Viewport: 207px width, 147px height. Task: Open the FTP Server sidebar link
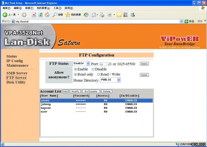(x=16, y=78)
